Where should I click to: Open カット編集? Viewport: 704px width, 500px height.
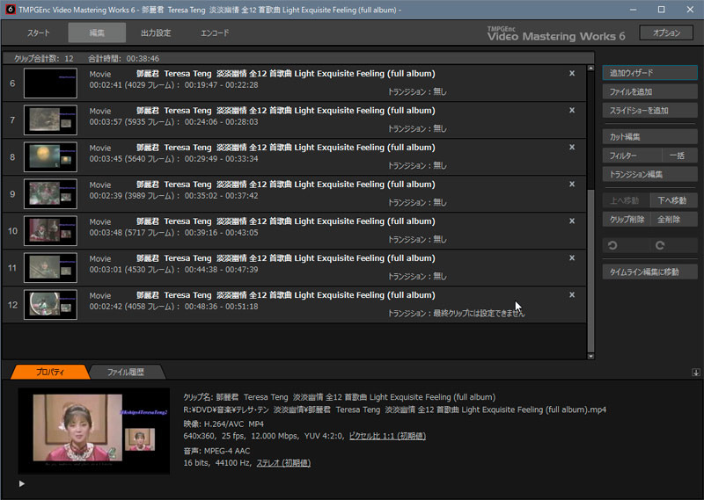click(x=649, y=137)
